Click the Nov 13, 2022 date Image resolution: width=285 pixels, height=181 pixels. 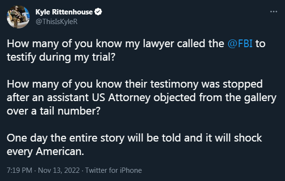coord(59,170)
